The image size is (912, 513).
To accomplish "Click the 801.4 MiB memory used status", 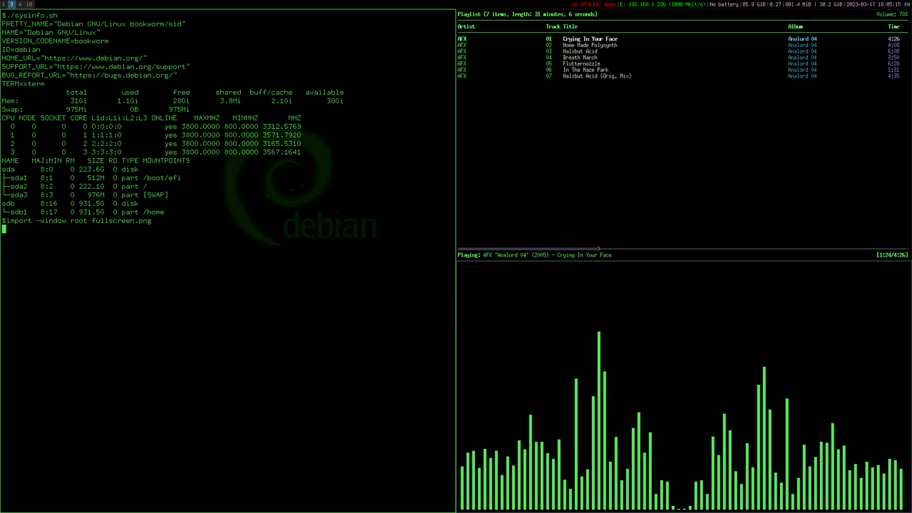I will 798,4.
